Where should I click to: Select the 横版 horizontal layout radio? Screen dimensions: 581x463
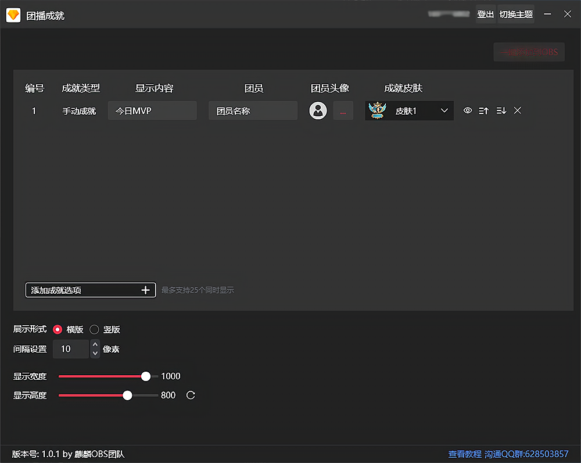[58, 329]
